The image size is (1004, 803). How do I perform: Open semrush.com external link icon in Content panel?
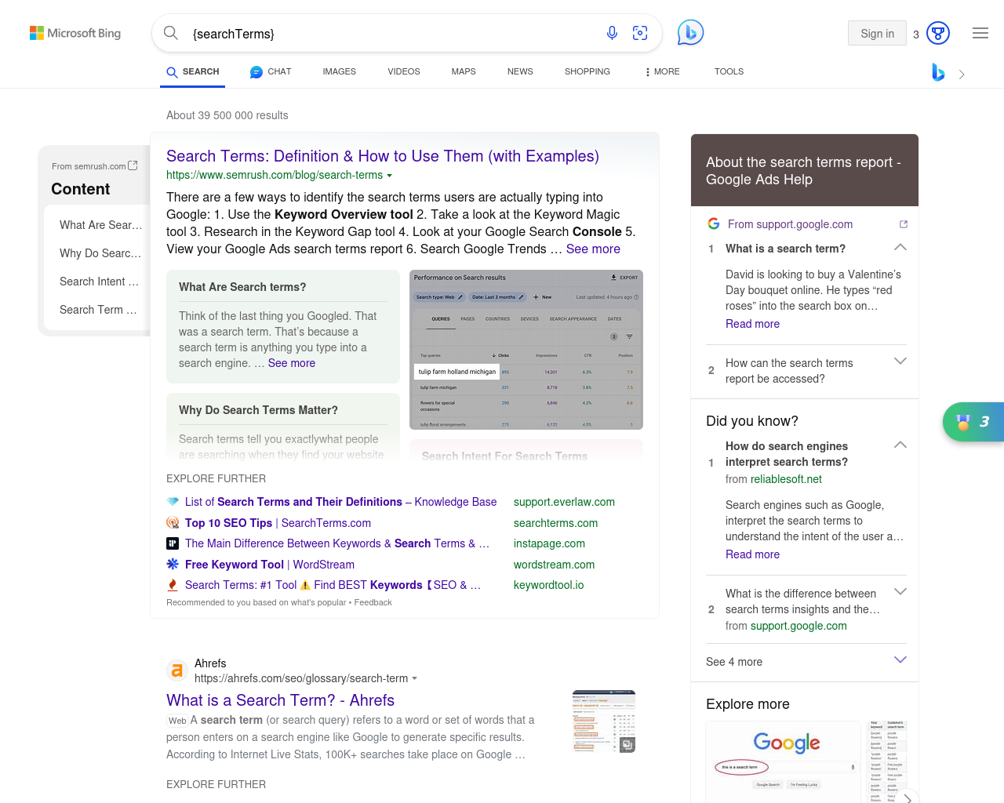tap(133, 165)
